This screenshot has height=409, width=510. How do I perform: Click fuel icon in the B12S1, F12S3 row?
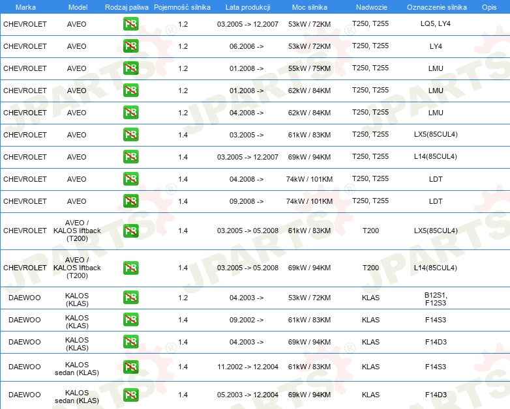tap(130, 297)
